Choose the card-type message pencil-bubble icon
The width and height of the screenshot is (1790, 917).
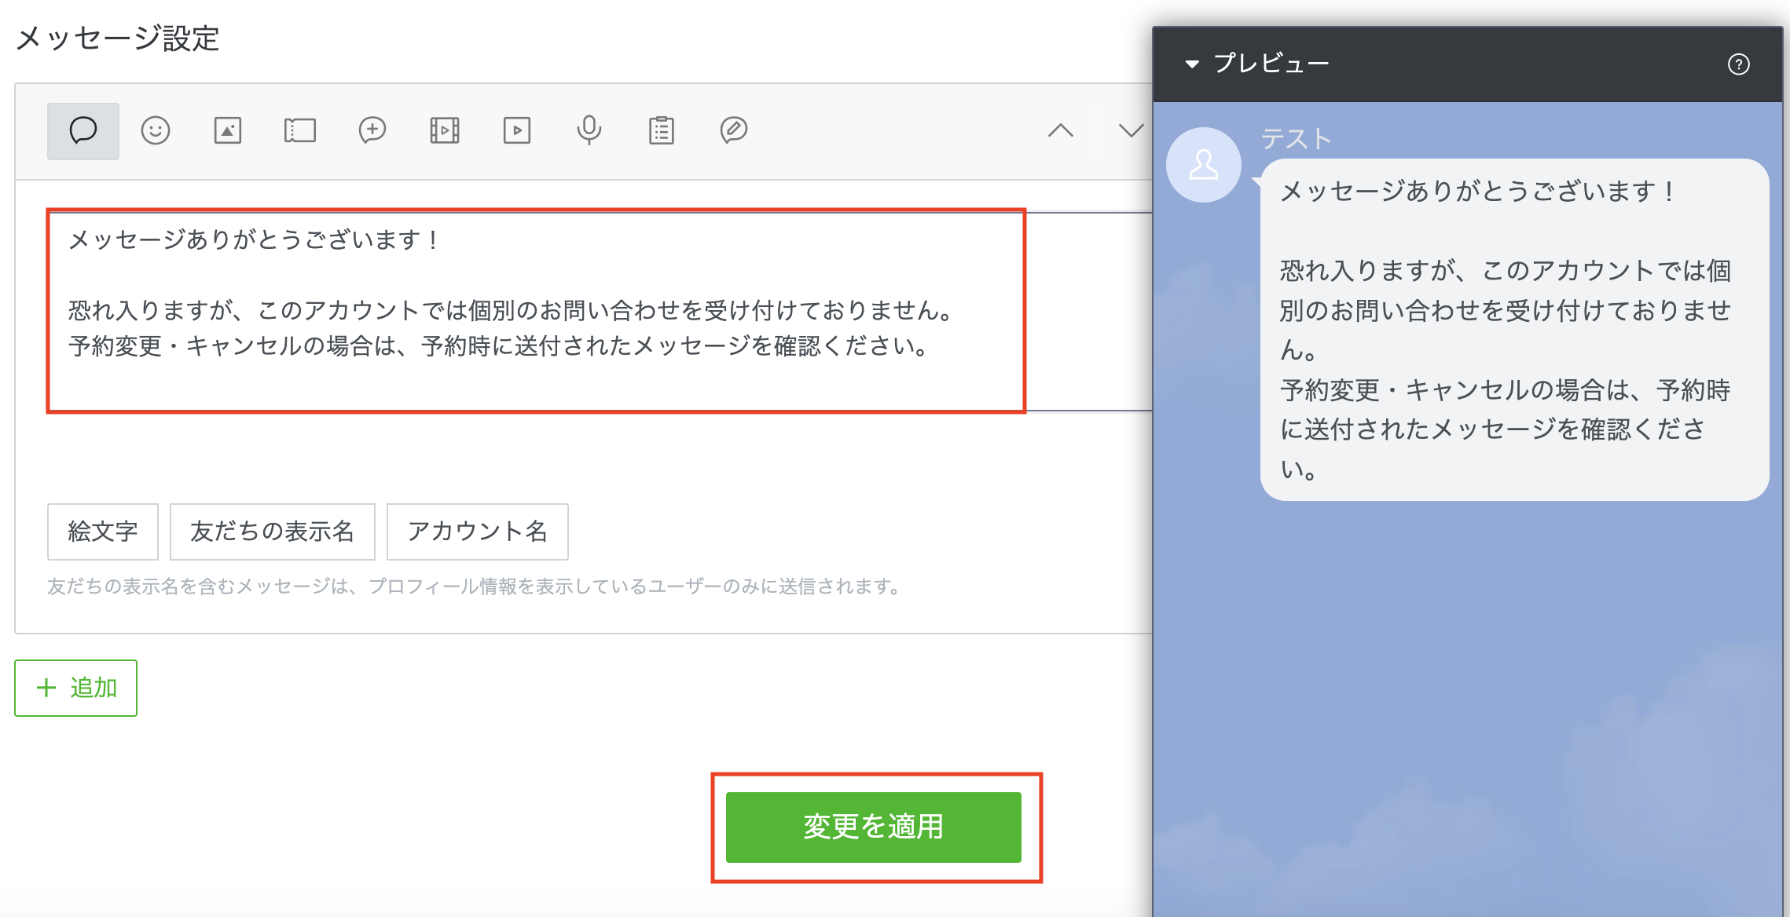734,130
